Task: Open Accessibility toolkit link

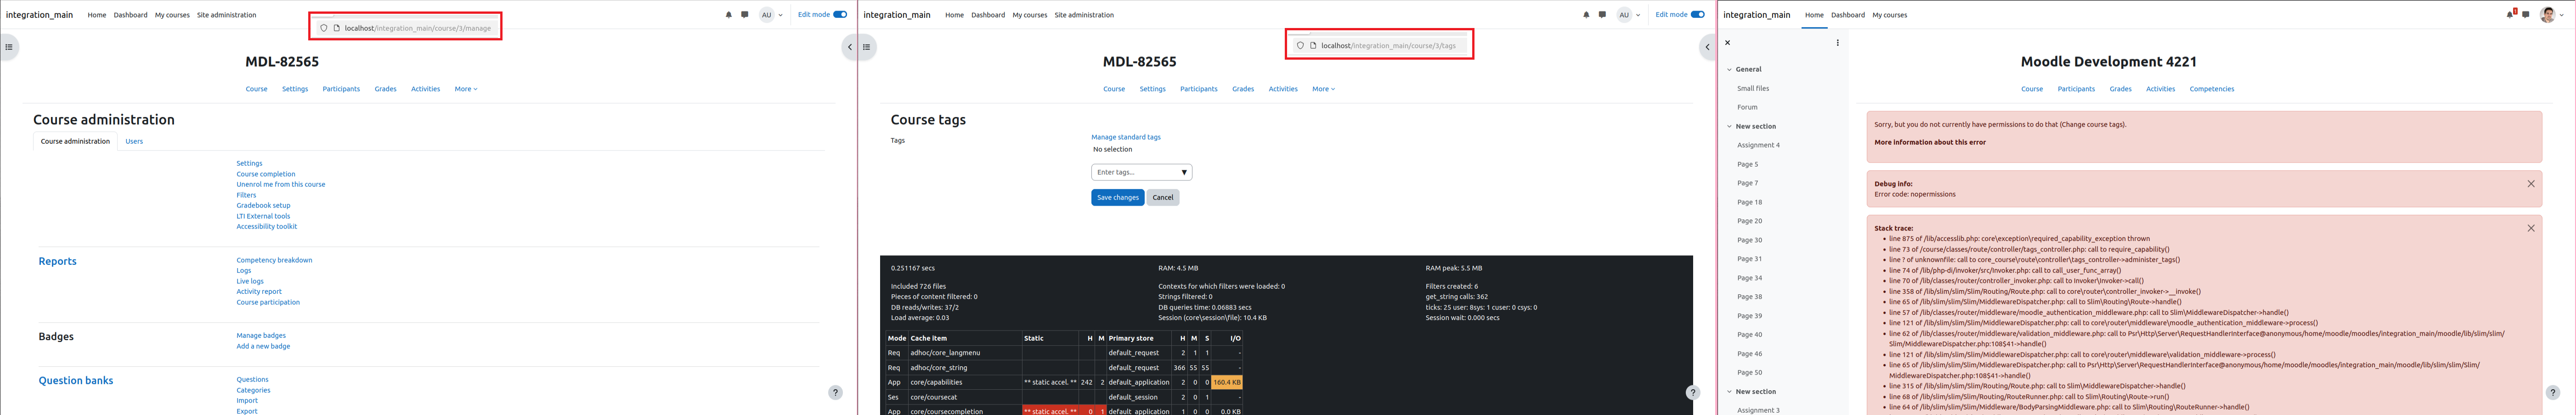Action: coord(266,226)
